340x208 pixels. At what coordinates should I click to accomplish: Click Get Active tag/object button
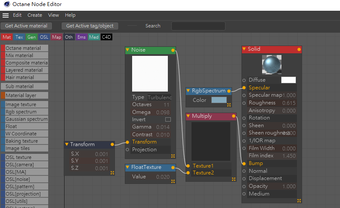[90, 26]
